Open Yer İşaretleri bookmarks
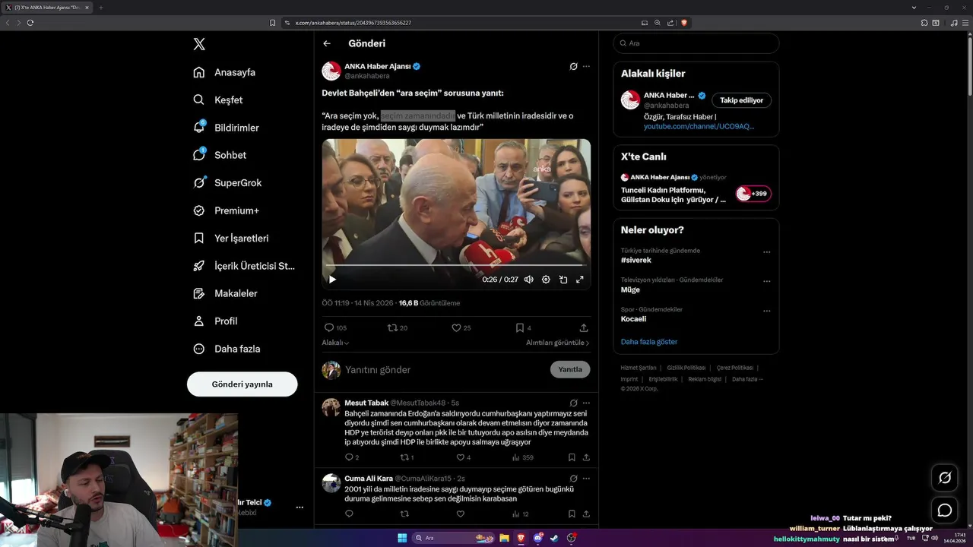 point(230,238)
